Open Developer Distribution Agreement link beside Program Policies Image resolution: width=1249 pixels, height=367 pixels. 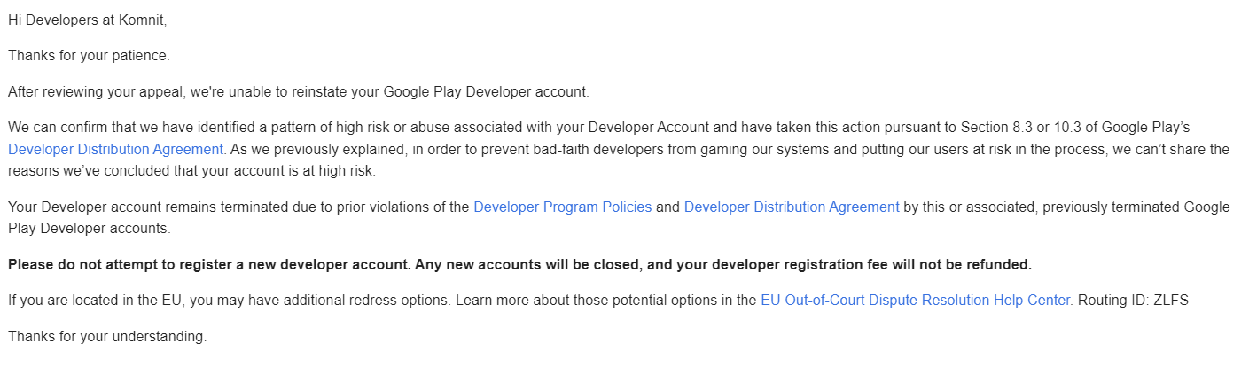point(791,207)
